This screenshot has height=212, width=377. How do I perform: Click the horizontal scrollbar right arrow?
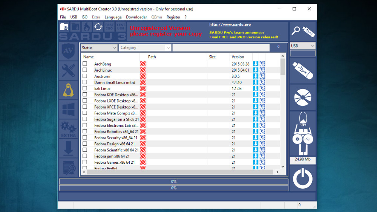pos(277,172)
